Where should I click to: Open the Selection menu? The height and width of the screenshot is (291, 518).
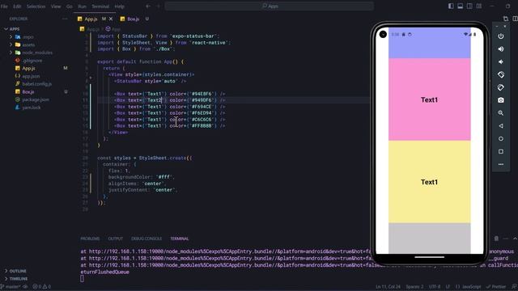[36, 6]
